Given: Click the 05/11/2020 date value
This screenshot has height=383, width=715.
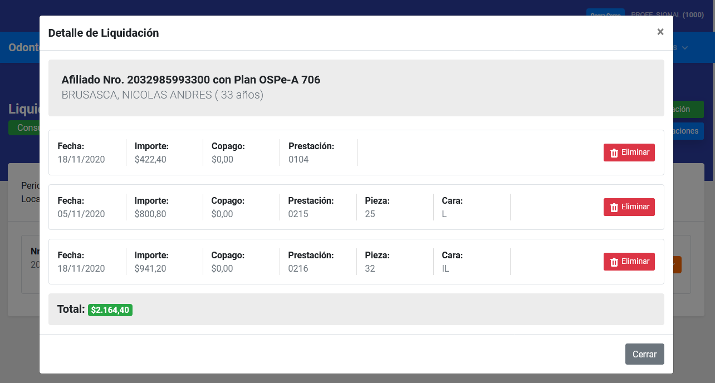Looking at the screenshot, I should coord(81,214).
